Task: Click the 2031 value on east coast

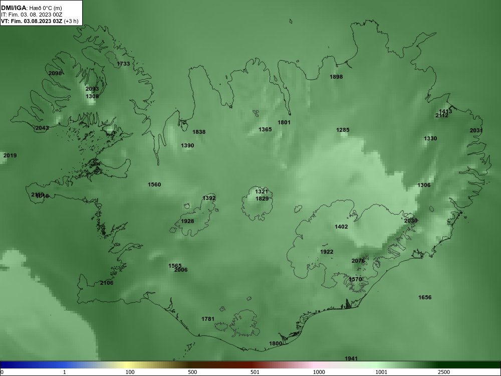Action: [x=476, y=130]
